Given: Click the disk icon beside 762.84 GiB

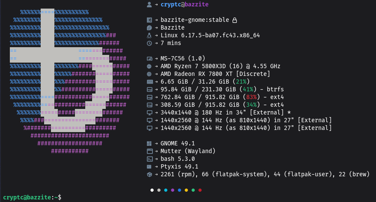Looking at the screenshot, I should pos(149,97).
